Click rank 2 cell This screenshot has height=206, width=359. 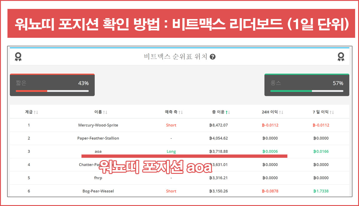click(29, 138)
